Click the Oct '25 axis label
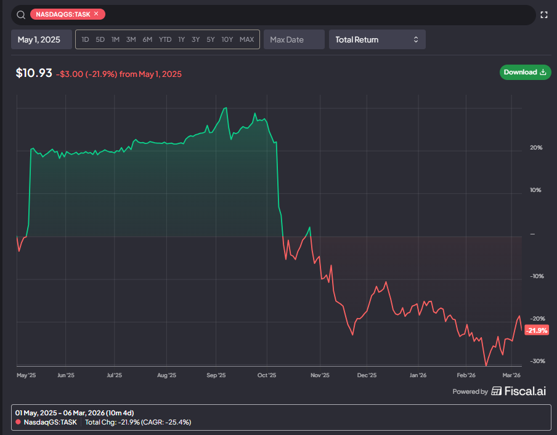Viewport: 557px width, 435px height. [267, 375]
